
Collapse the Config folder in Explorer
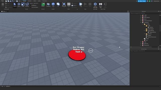click(x=142, y=24)
